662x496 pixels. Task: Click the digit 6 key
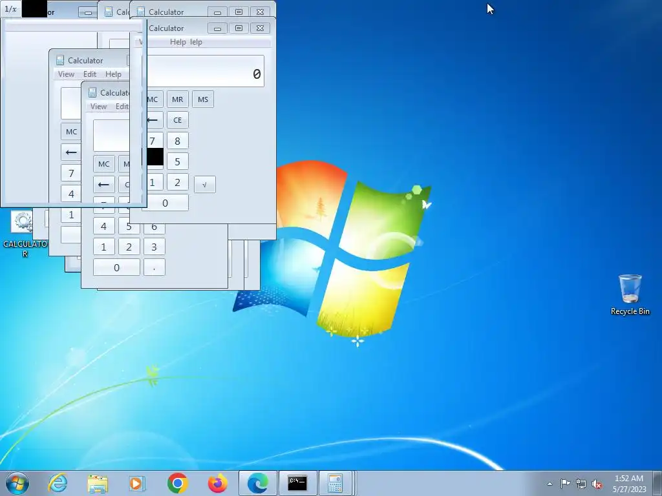(154, 228)
